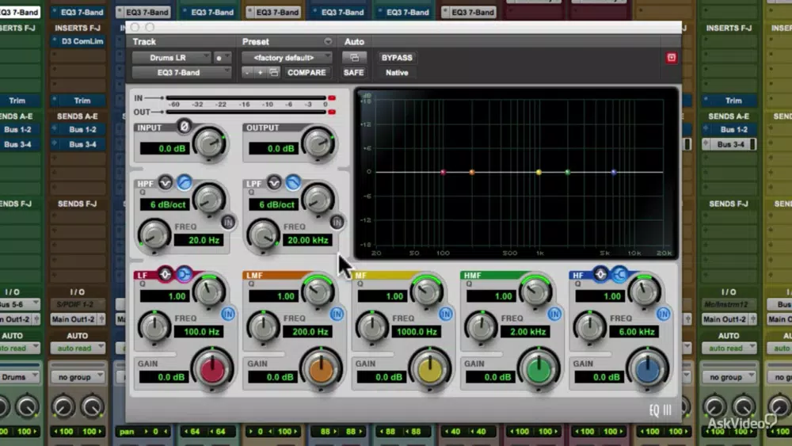Click the yellow MF point on the EQ graph
The height and width of the screenshot is (446, 792).
pyautogui.click(x=539, y=172)
